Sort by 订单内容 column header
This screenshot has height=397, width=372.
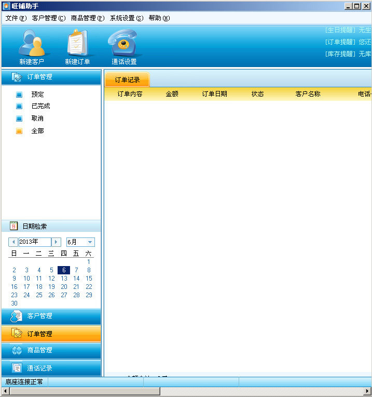click(130, 94)
